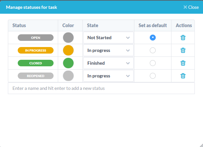The image size is (203, 147).
Task: Edit the green CLOSED color swatch
Action: pos(68,63)
